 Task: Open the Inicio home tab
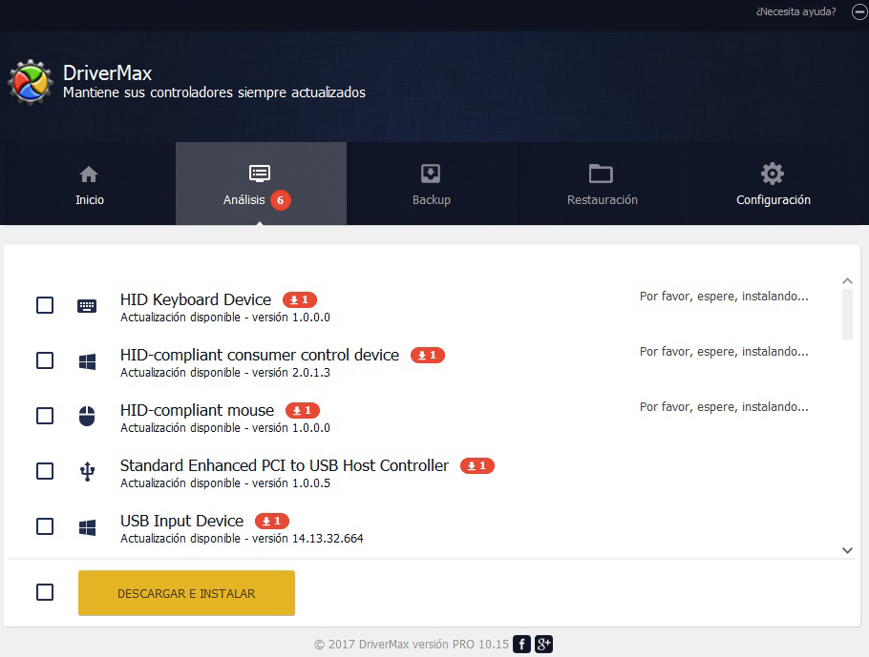click(x=90, y=184)
